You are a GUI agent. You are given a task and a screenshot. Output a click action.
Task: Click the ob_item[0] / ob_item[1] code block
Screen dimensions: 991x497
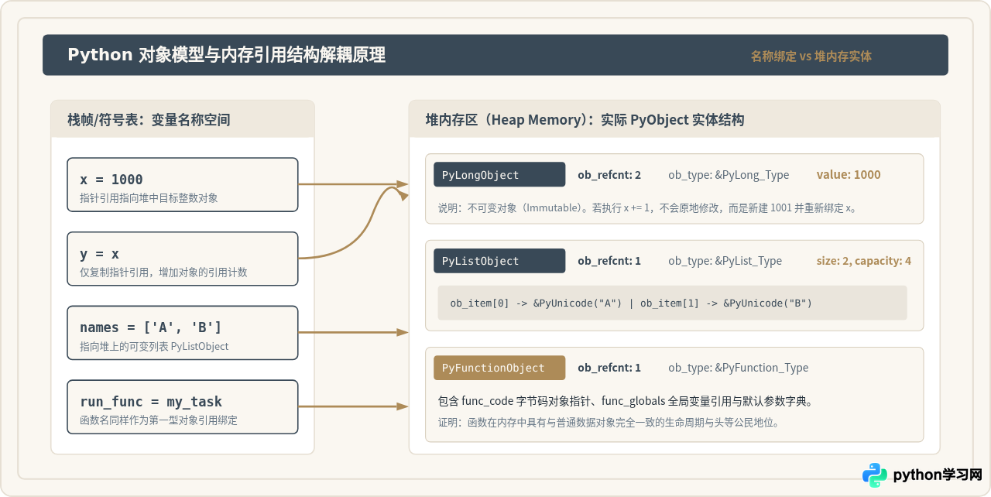[x=673, y=303]
